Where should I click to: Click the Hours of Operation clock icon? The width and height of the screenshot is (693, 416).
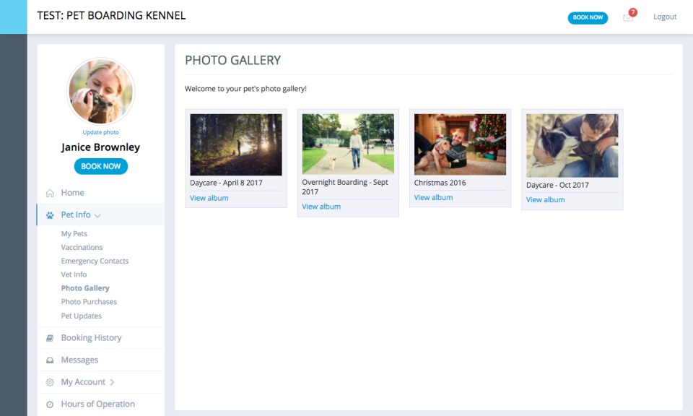click(50, 404)
